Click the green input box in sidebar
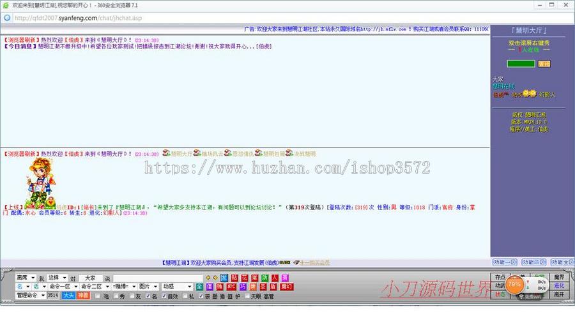The width and height of the screenshot is (575, 332). click(521, 64)
